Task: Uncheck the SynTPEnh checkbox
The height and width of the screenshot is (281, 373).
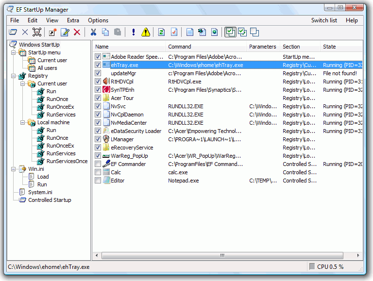Action: (x=98, y=90)
